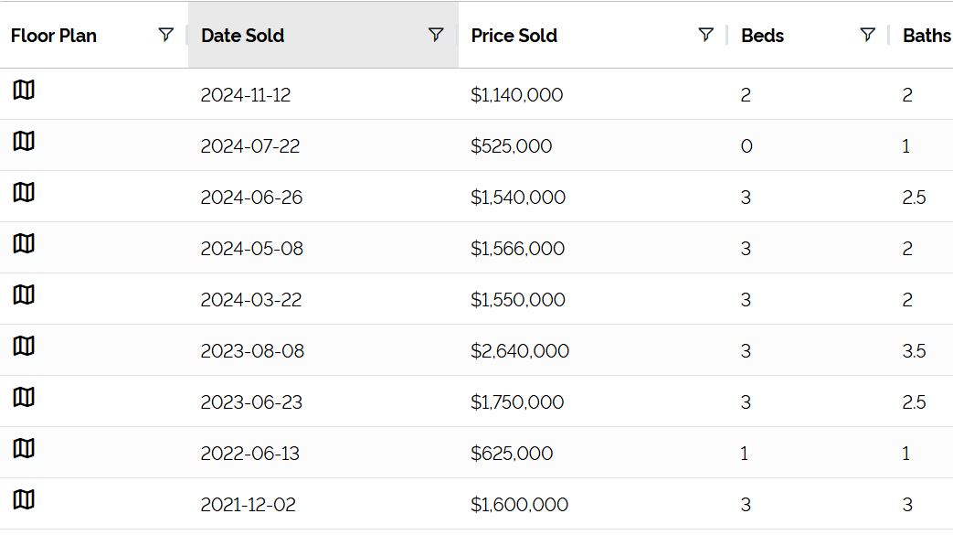Sort by Beds column header
This screenshot has width=953, height=535.
(762, 36)
